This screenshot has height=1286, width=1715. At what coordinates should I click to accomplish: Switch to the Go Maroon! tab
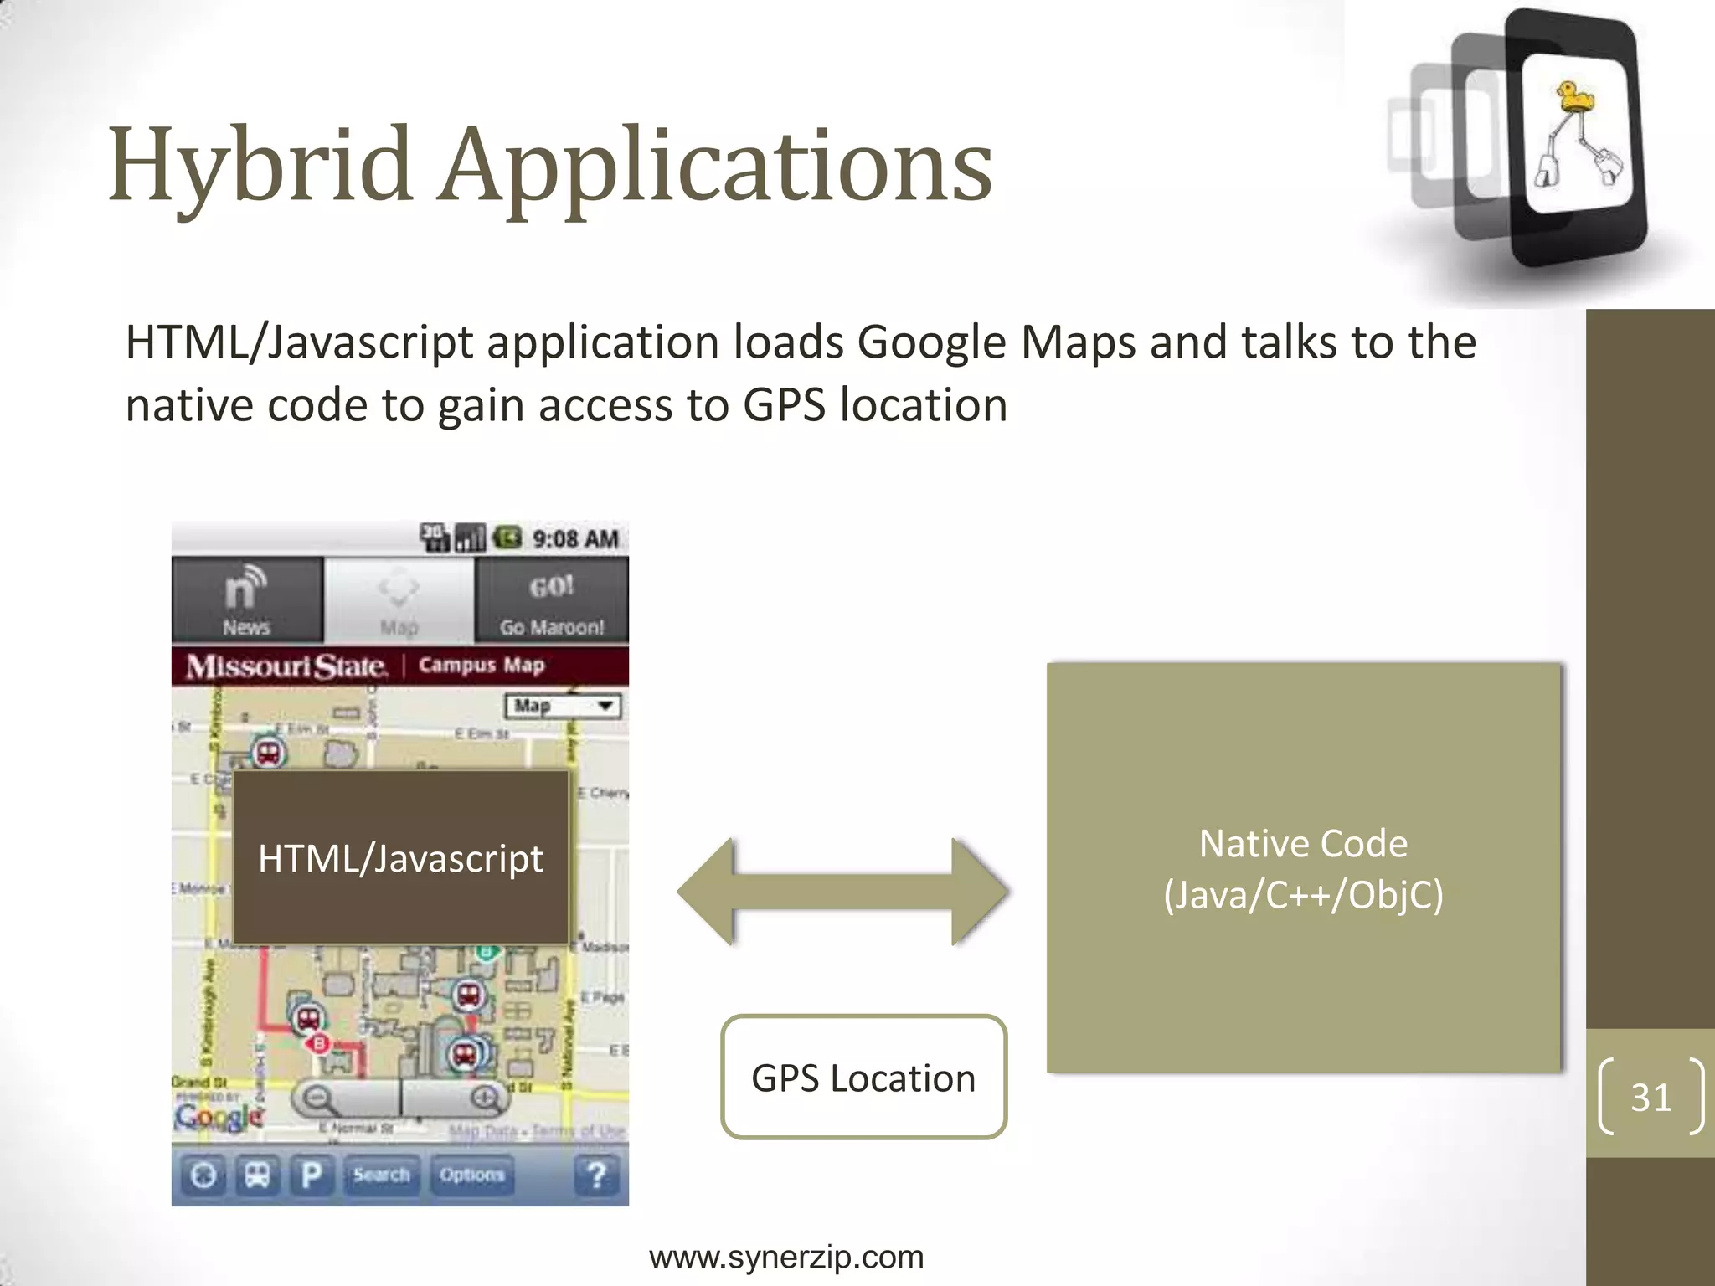(x=551, y=601)
